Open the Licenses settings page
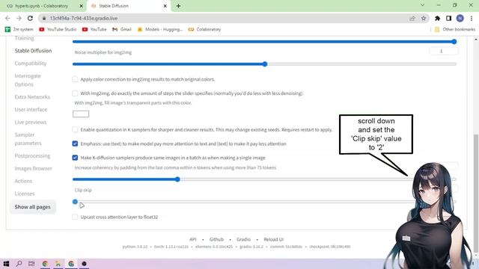This screenshot has height=269, width=479. pos(25,194)
